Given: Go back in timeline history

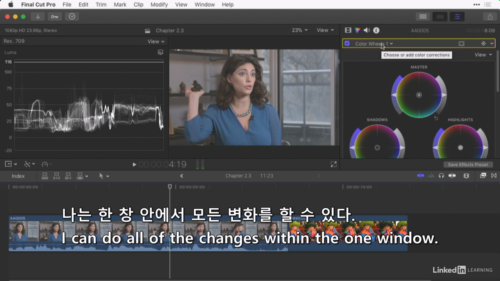Looking at the screenshot, I should [x=181, y=176].
